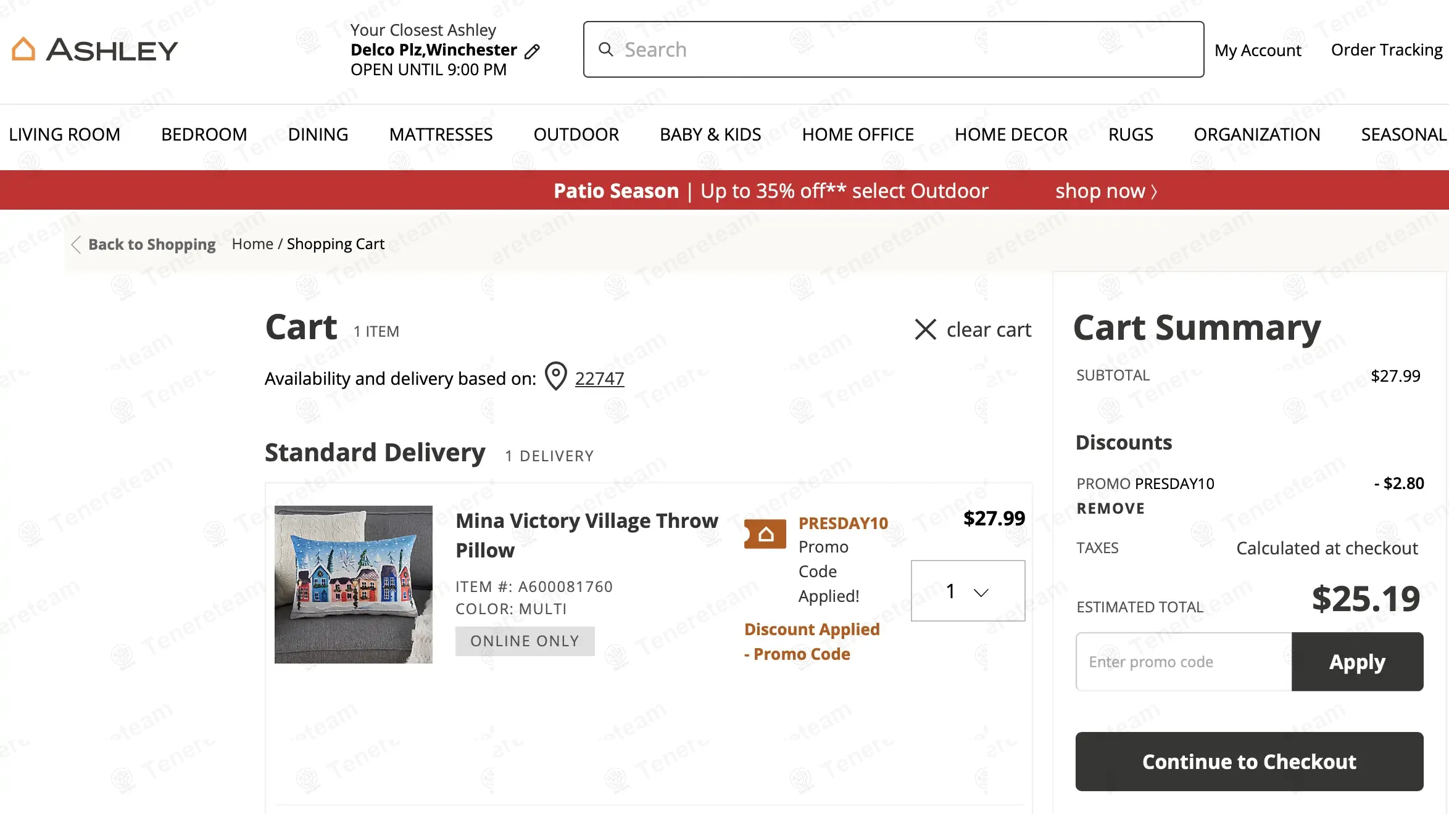Click the Apply promo button
The image size is (1449, 814).
coord(1357,662)
